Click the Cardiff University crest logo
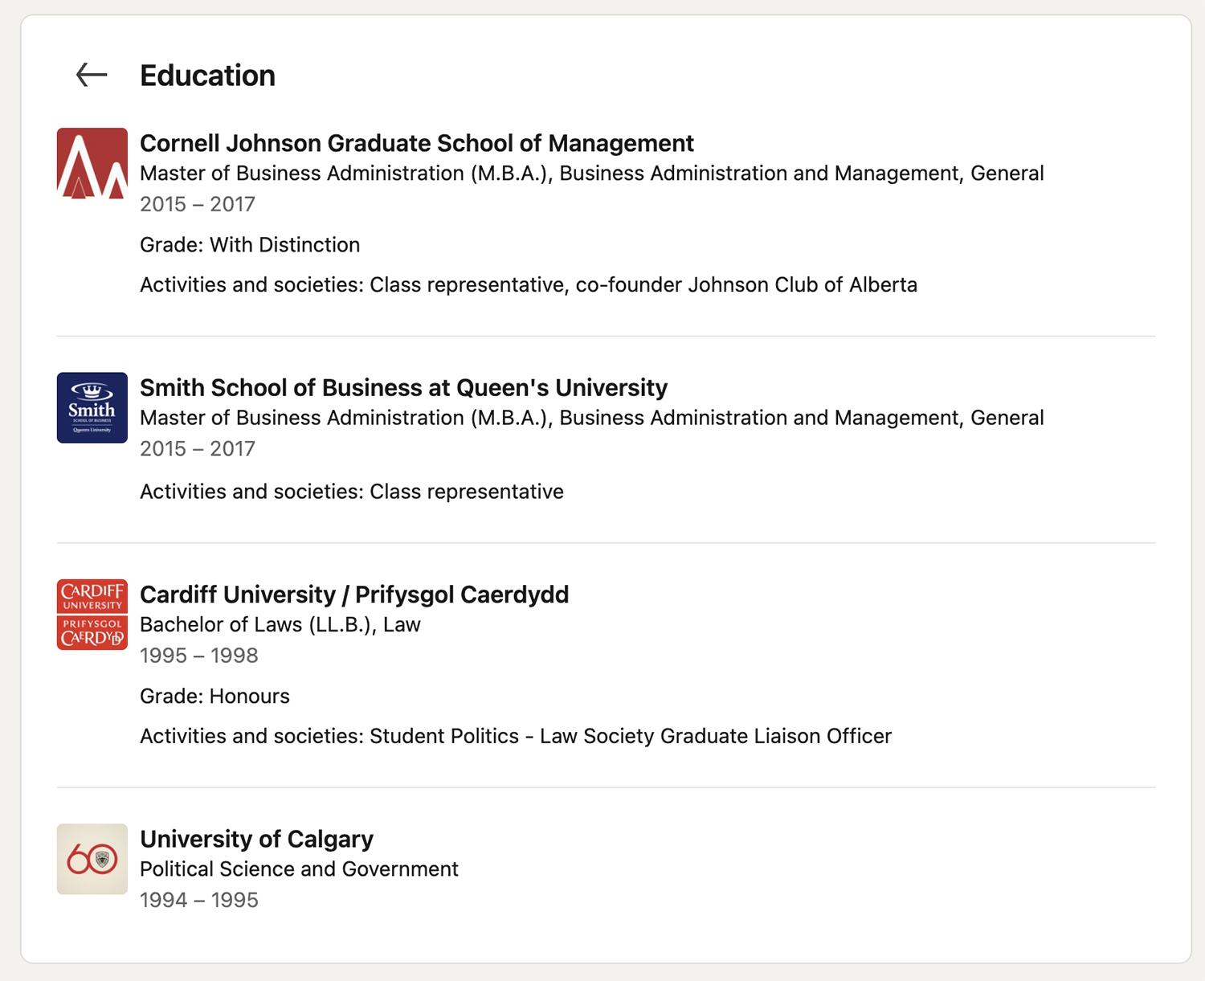1205x981 pixels. coord(92,615)
